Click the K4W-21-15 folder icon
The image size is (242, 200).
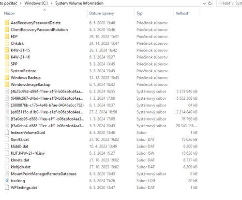tap(7, 50)
